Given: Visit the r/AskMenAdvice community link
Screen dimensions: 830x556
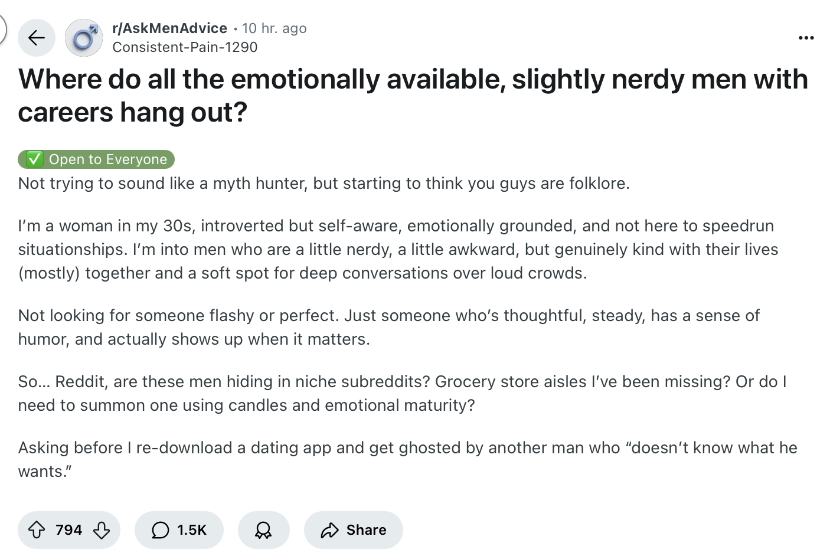Looking at the screenshot, I should (x=169, y=28).
